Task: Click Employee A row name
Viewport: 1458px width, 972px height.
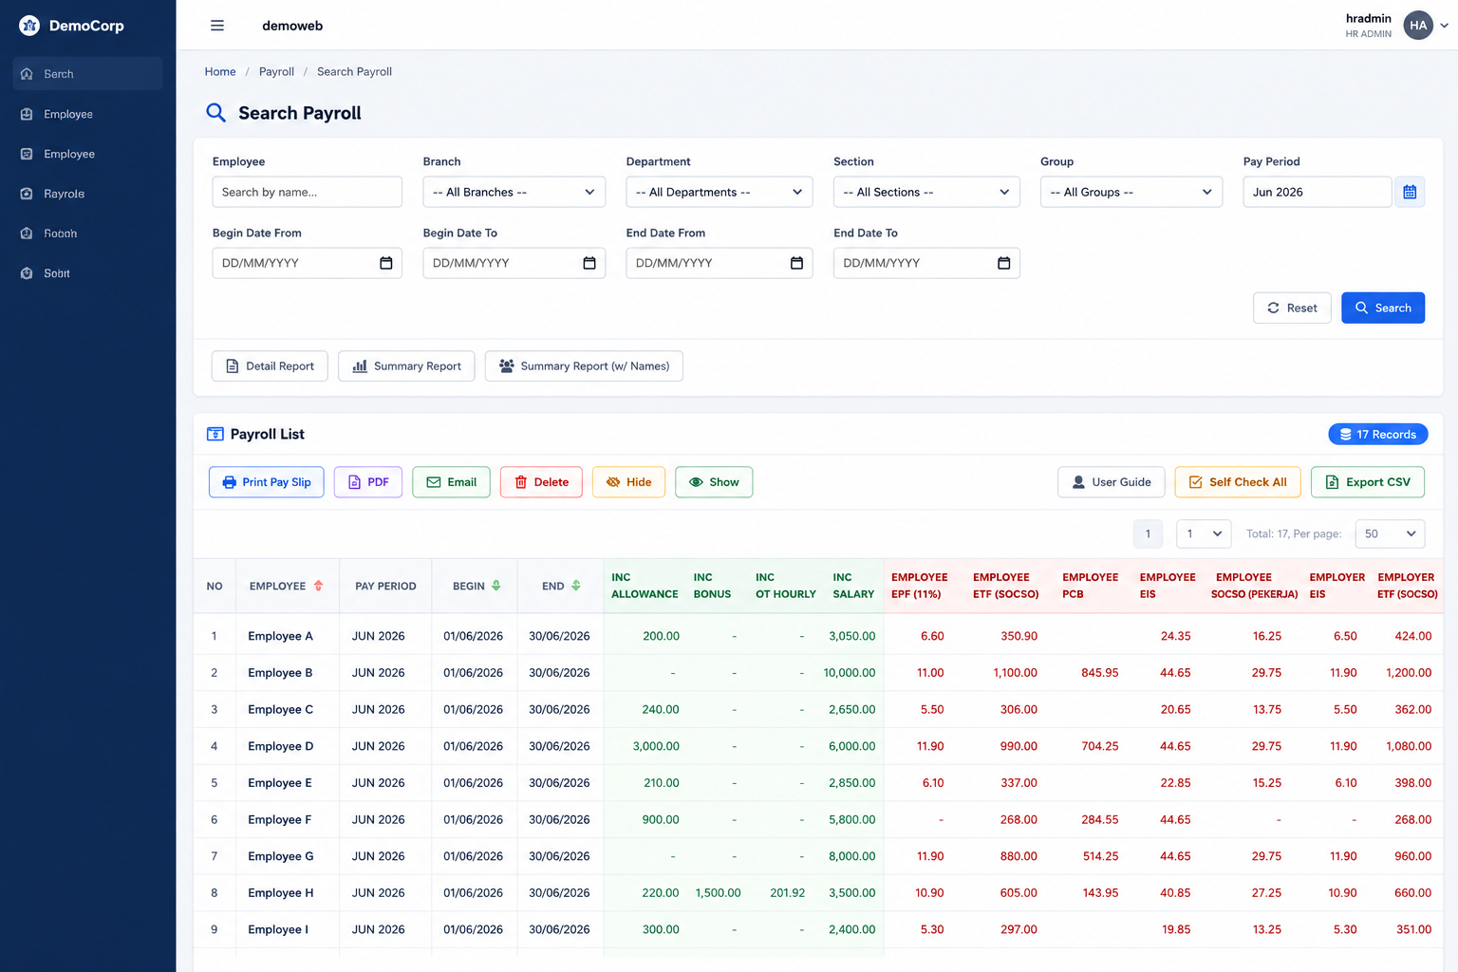Action: tap(280, 636)
